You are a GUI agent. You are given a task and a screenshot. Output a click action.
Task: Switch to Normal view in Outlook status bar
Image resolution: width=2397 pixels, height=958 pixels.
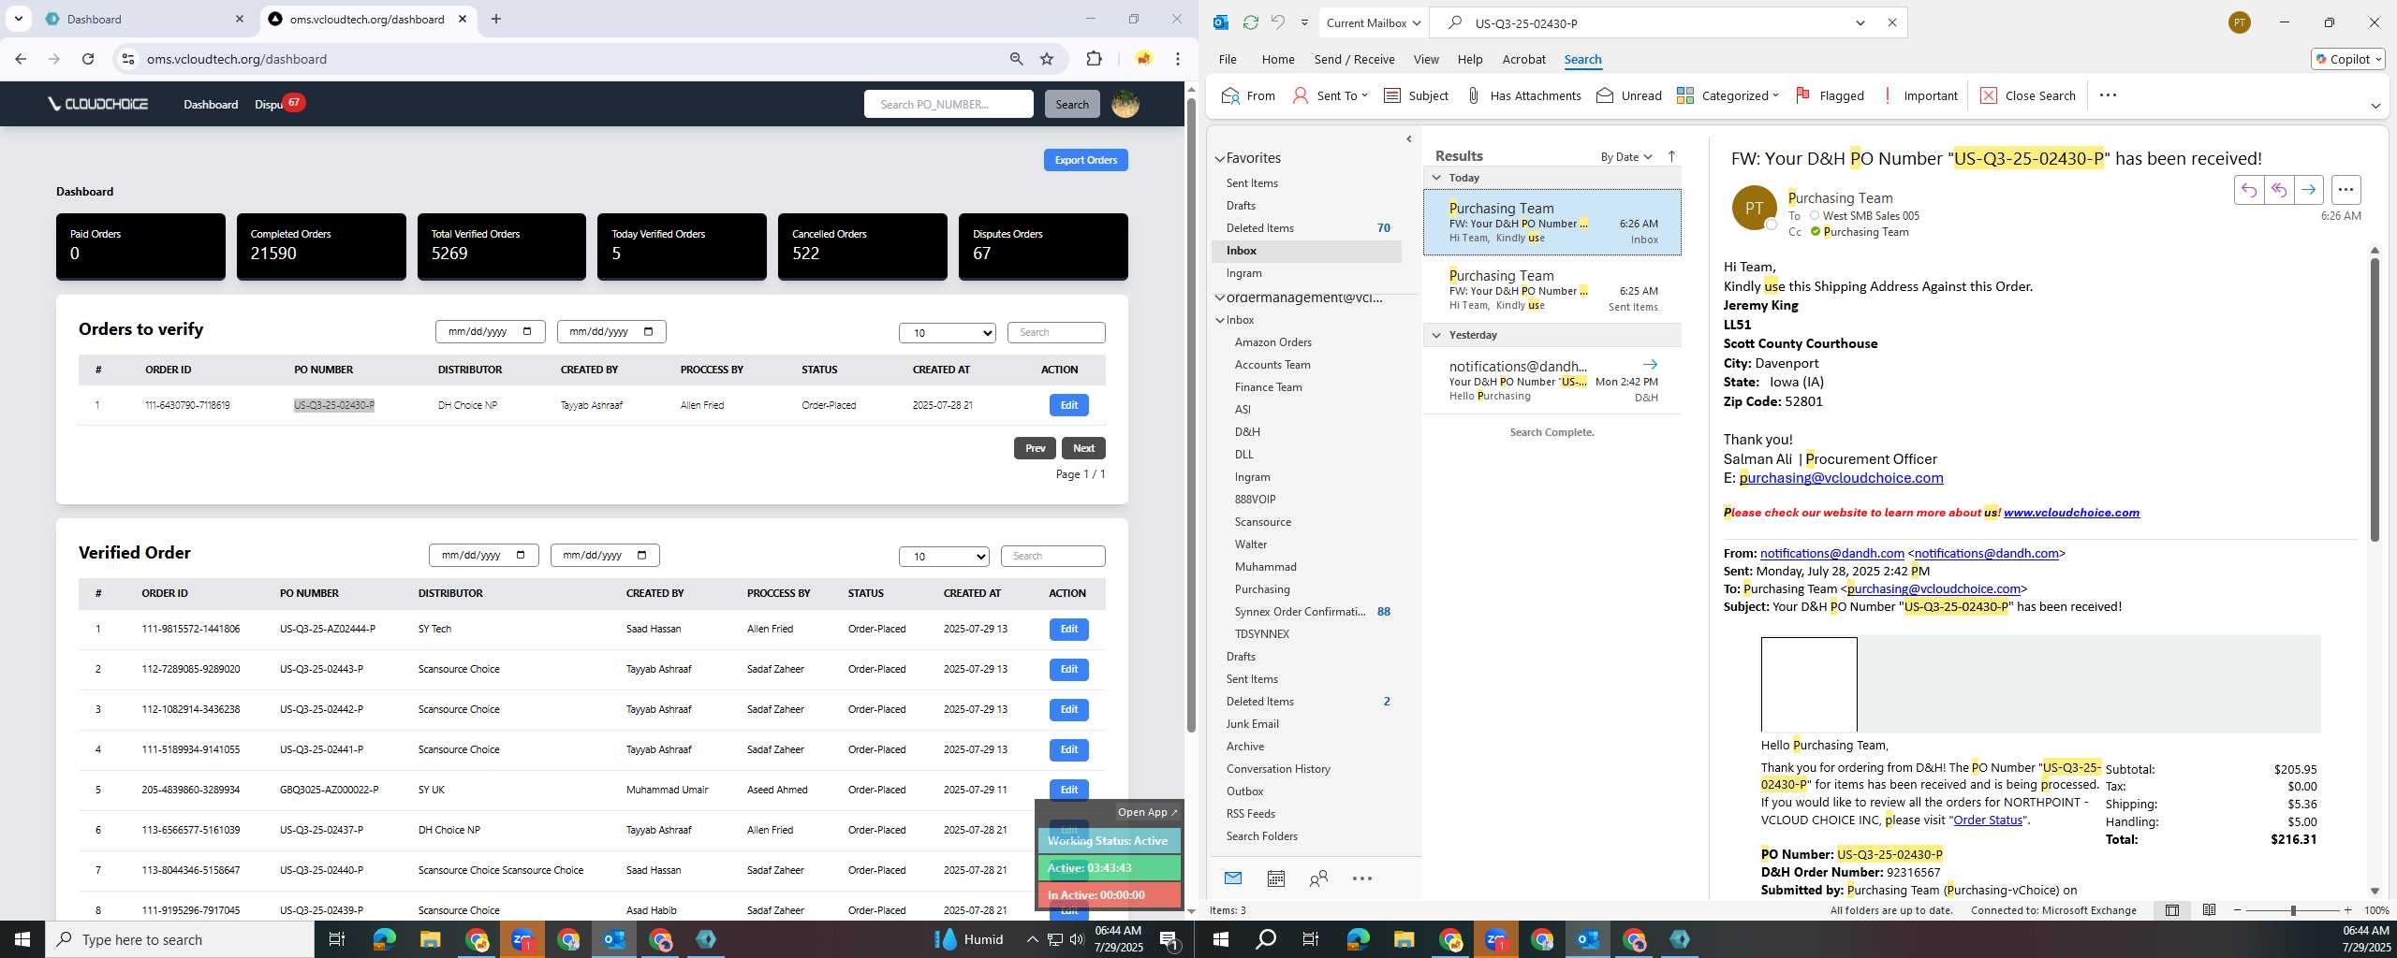tap(2171, 910)
